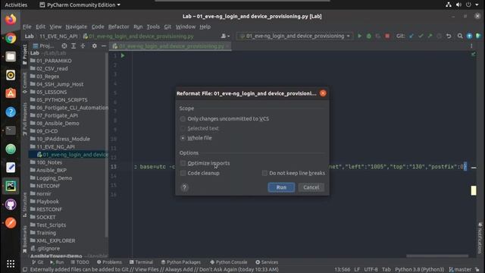This screenshot has height=273, width=485.
Task: Open Firefox from the dock
Action: pyautogui.click(x=11, y=19)
